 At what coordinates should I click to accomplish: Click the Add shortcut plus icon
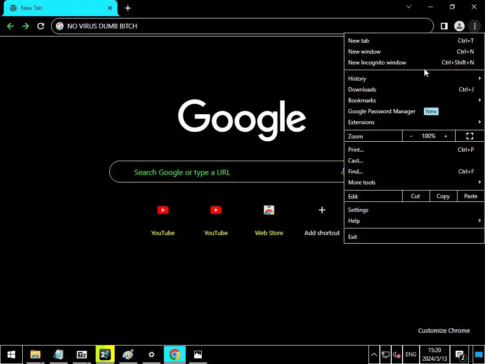click(x=322, y=210)
